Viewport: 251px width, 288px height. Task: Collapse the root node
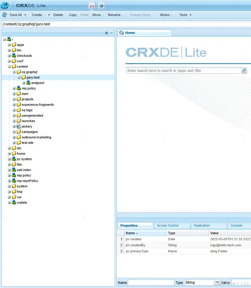click(5, 39)
